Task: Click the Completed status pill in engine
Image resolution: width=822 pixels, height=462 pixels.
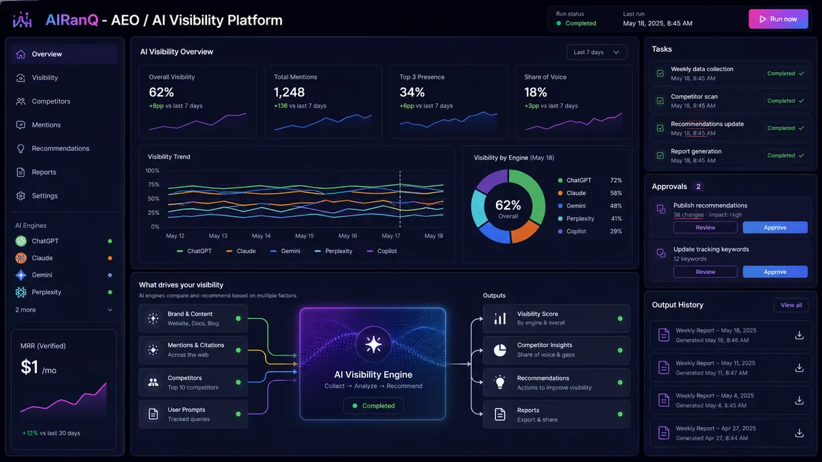Action: click(x=373, y=406)
